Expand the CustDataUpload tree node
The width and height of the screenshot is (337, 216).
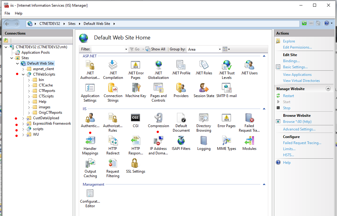[23, 118]
